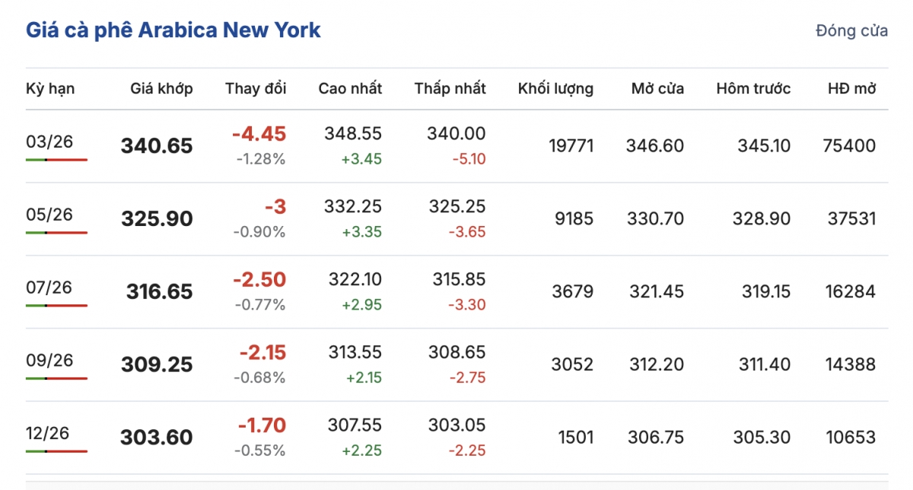Click the price range bar under 03/26
Image resolution: width=913 pixels, height=490 pixels.
pos(56,160)
